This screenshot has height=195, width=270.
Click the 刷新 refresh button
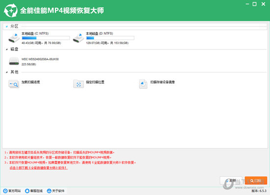pos(231,181)
